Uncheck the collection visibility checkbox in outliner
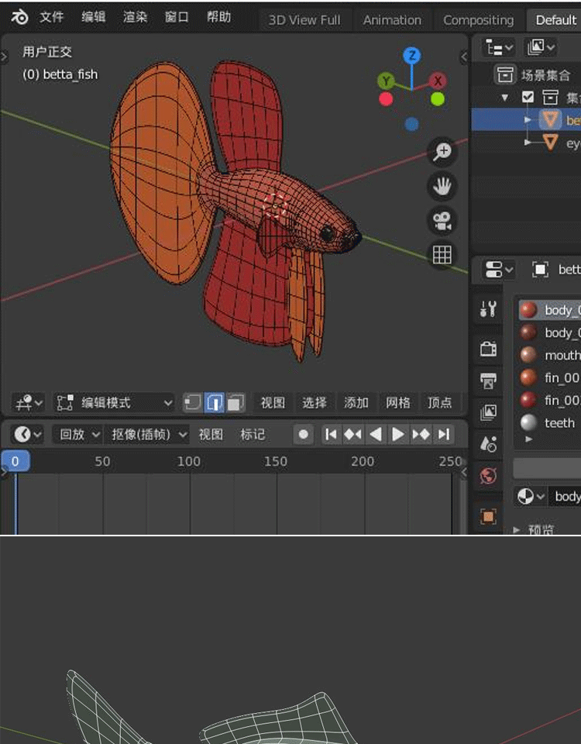The height and width of the screenshot is (744, 581). 528,97
